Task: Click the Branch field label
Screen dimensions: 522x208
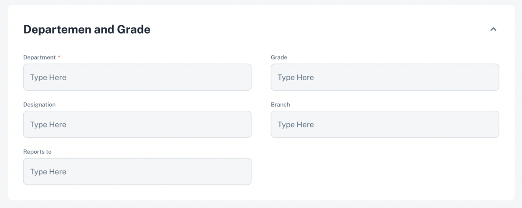Action: pyautogui.click(x=280, y=104)
